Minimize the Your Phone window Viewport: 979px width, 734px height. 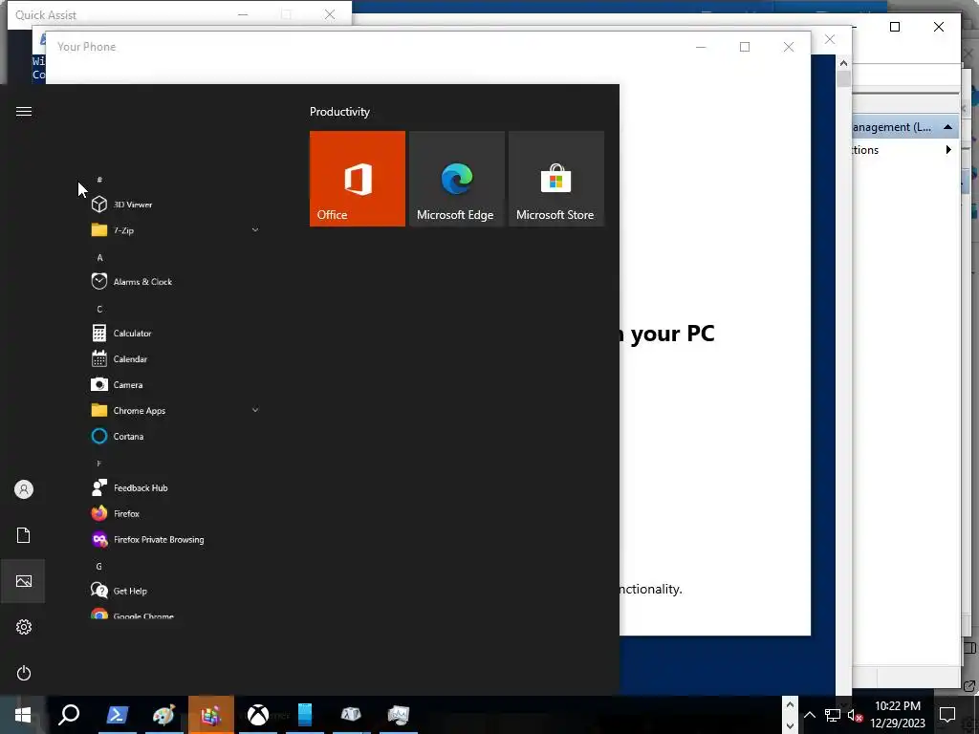coord(701,47)
